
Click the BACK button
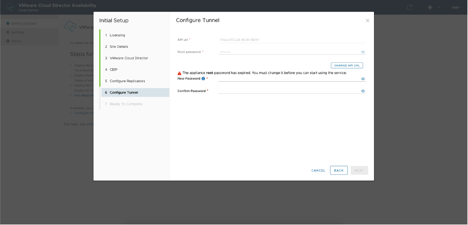(339, 170)
